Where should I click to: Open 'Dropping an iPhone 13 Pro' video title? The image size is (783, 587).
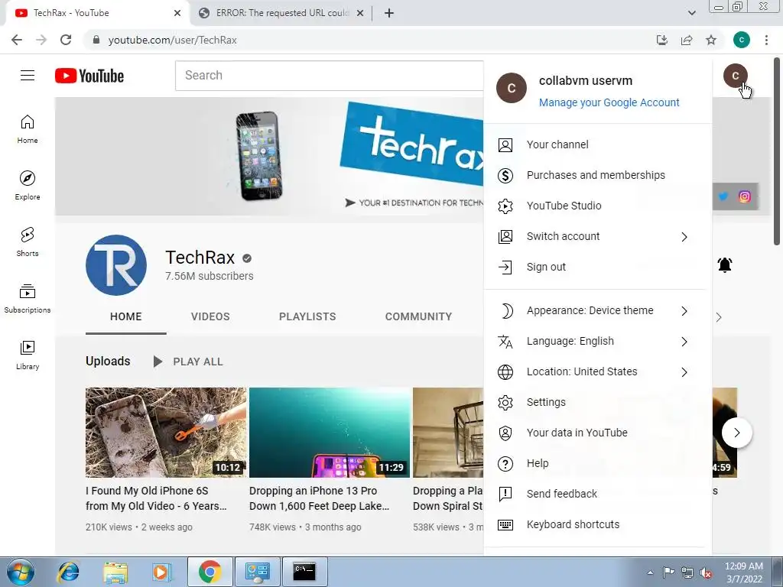(x=319, y=498)
